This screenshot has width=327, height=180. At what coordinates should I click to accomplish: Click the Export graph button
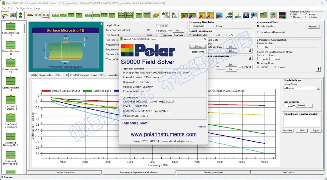point(316,130)
